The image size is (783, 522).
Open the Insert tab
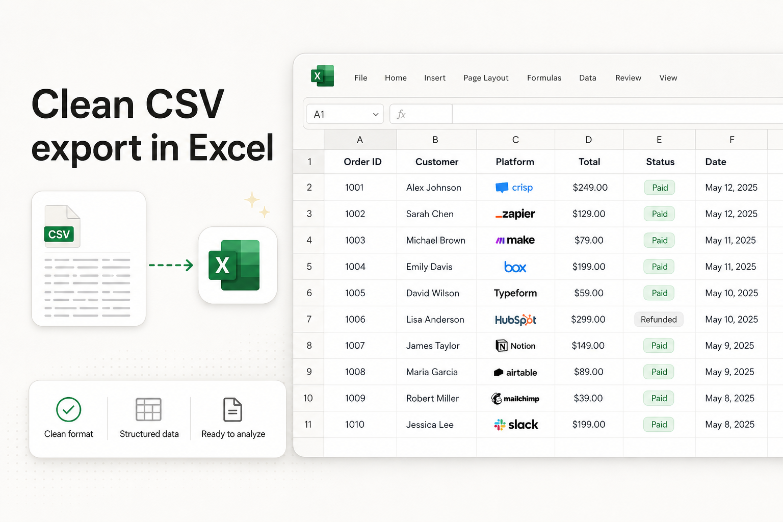click(435, 78)
